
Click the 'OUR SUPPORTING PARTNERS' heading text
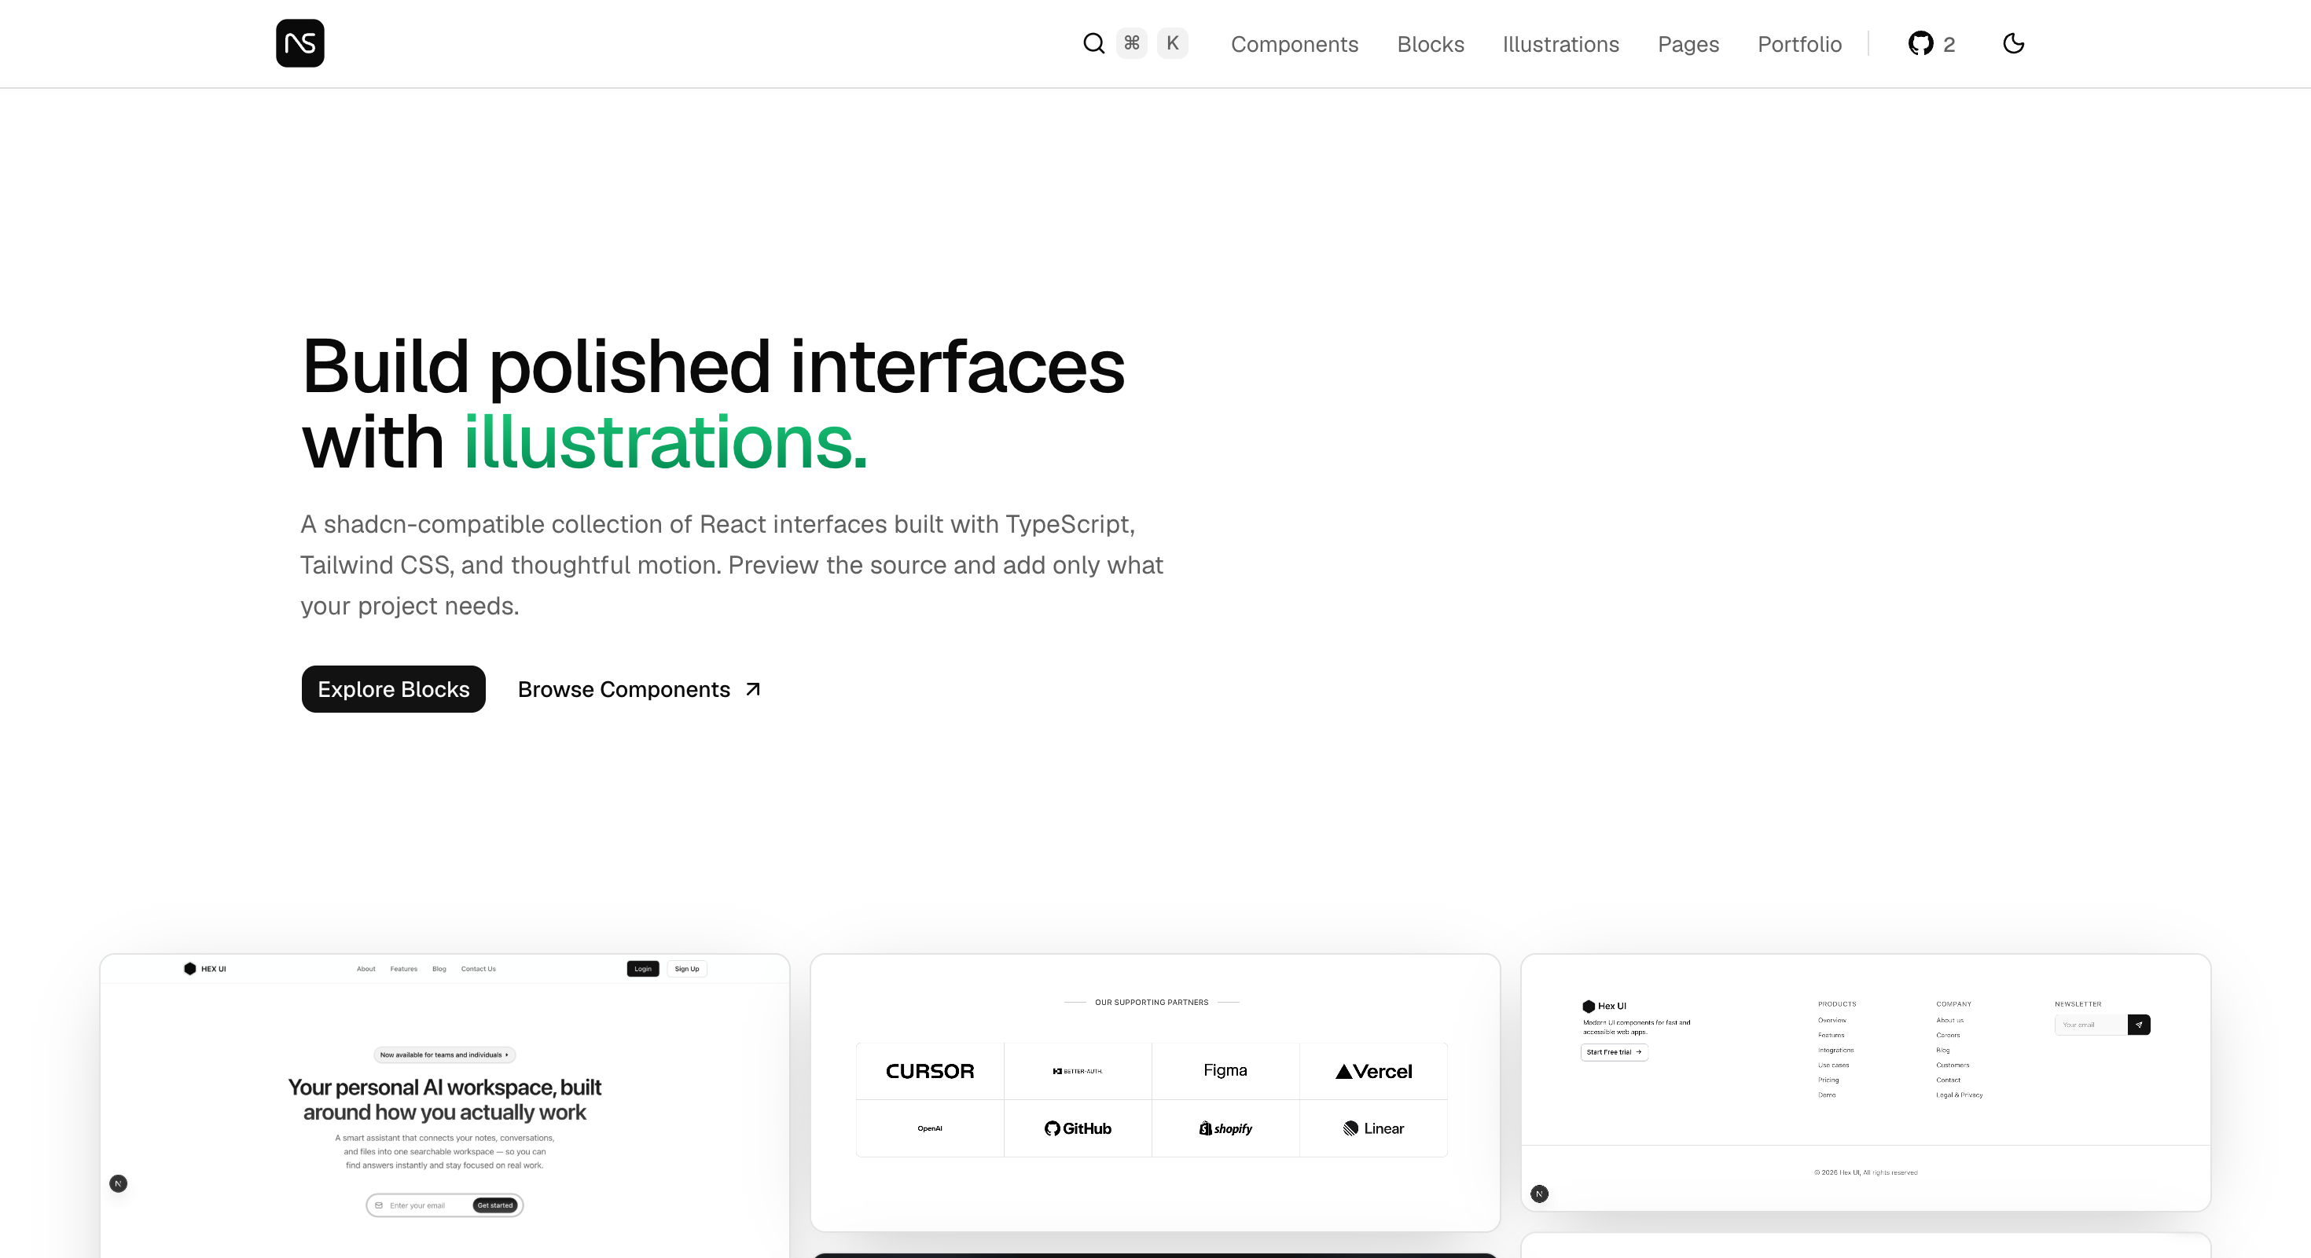click(x=1151, y=1002)
